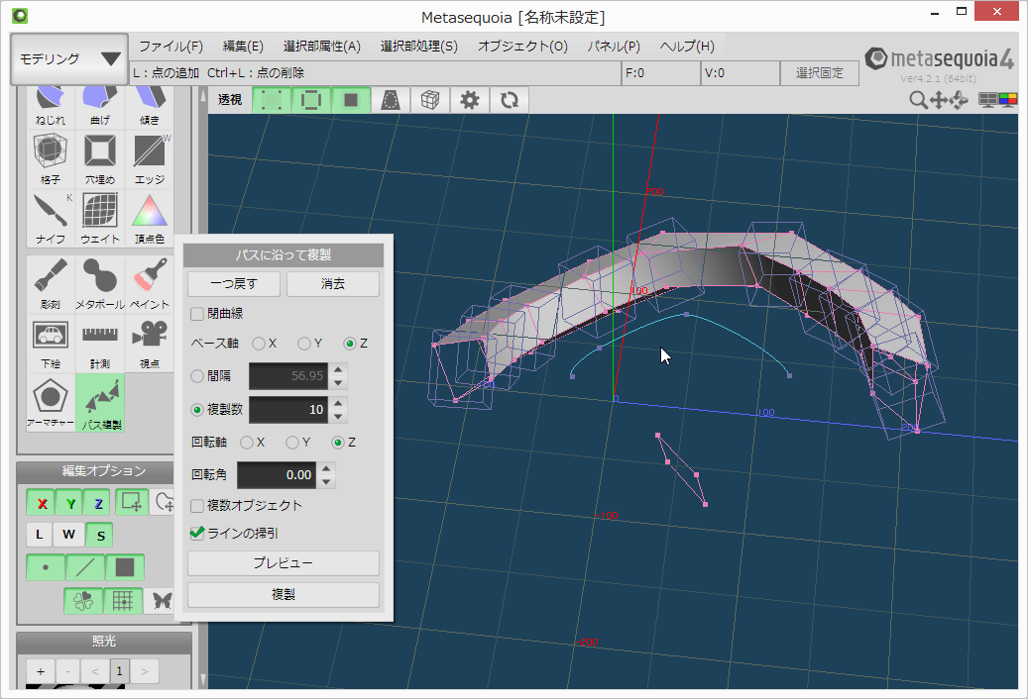
Task: Open the ファイル(F) menu
Action: pyautogui.click(x=171, y=47)
